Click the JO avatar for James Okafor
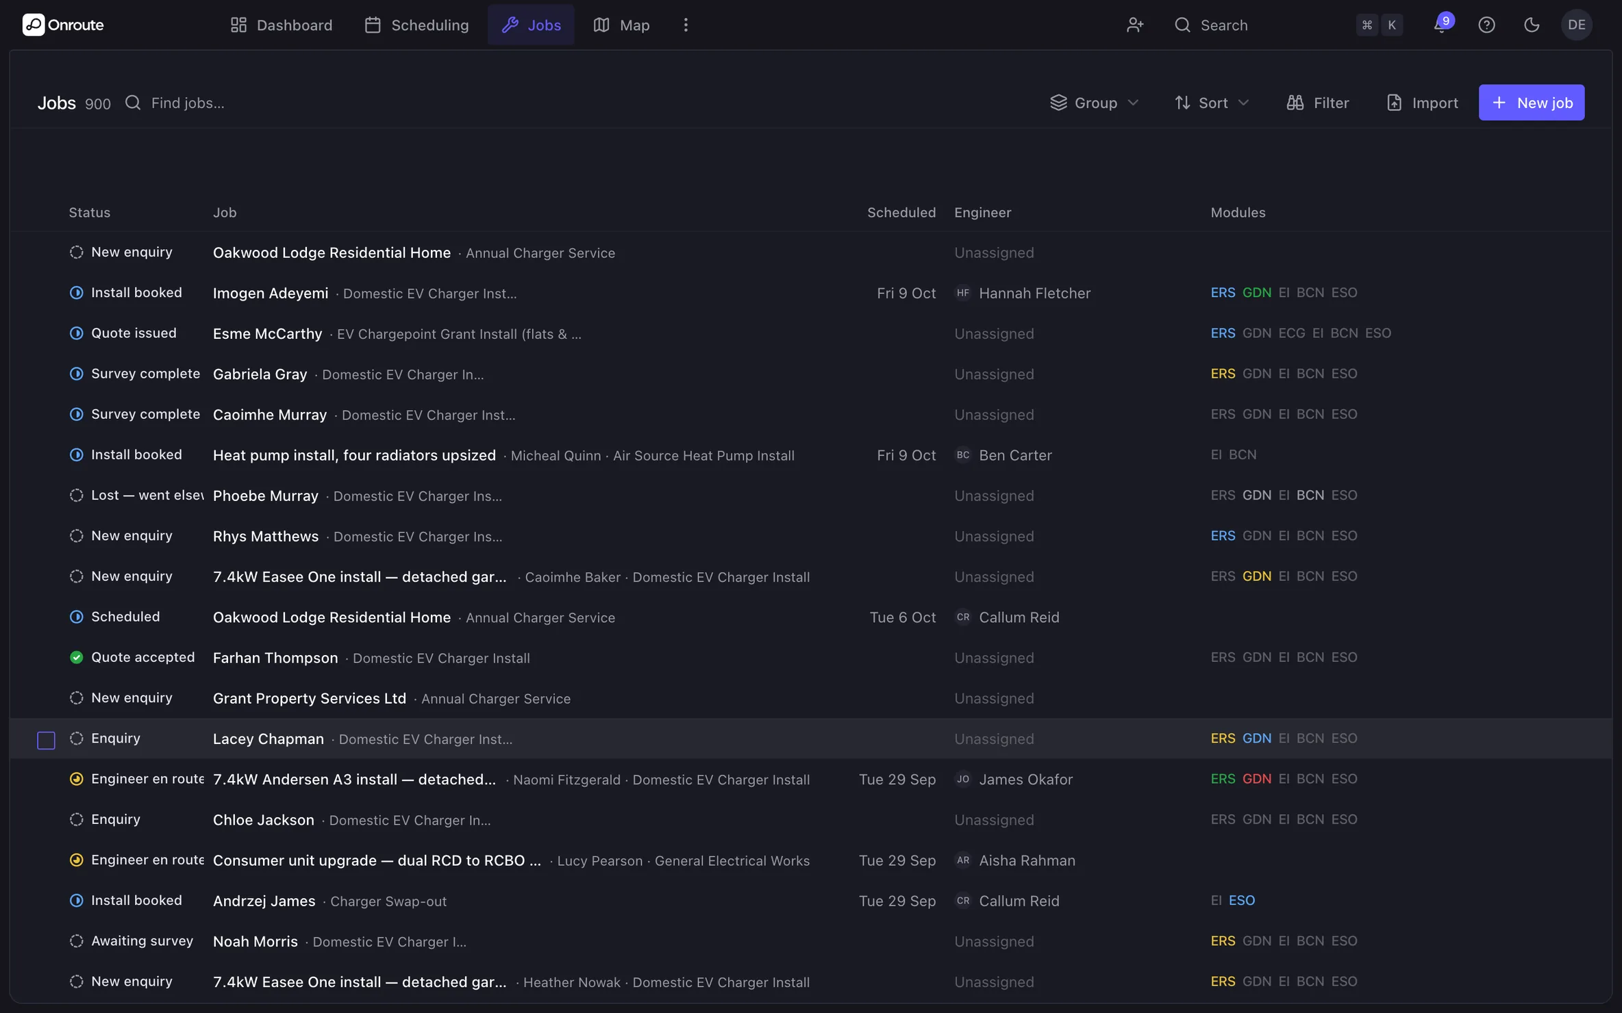Image resolution: width=1622 pixels, height=1013 pixels. 963,779
